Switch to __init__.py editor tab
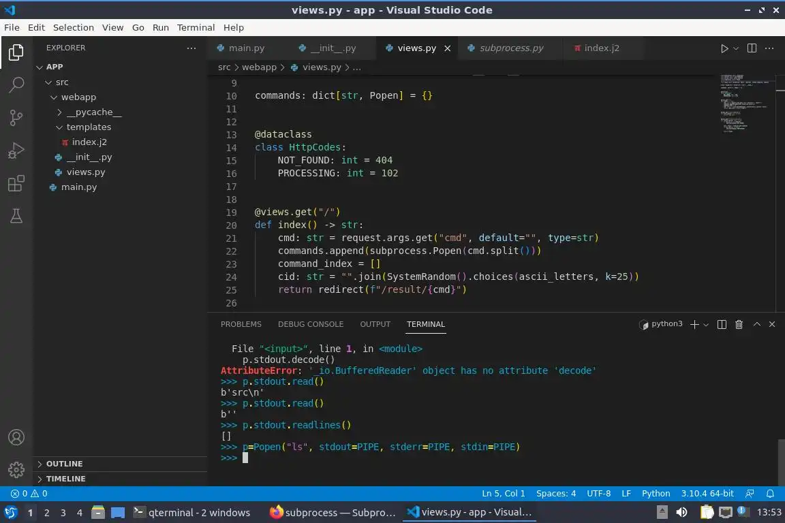785x523 pixels. pyautogui.click(x=333, y=48)
